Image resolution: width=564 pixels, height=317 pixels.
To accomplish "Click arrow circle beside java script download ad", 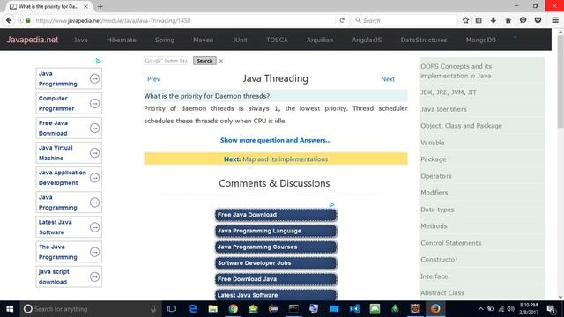I will click(94, 276).
